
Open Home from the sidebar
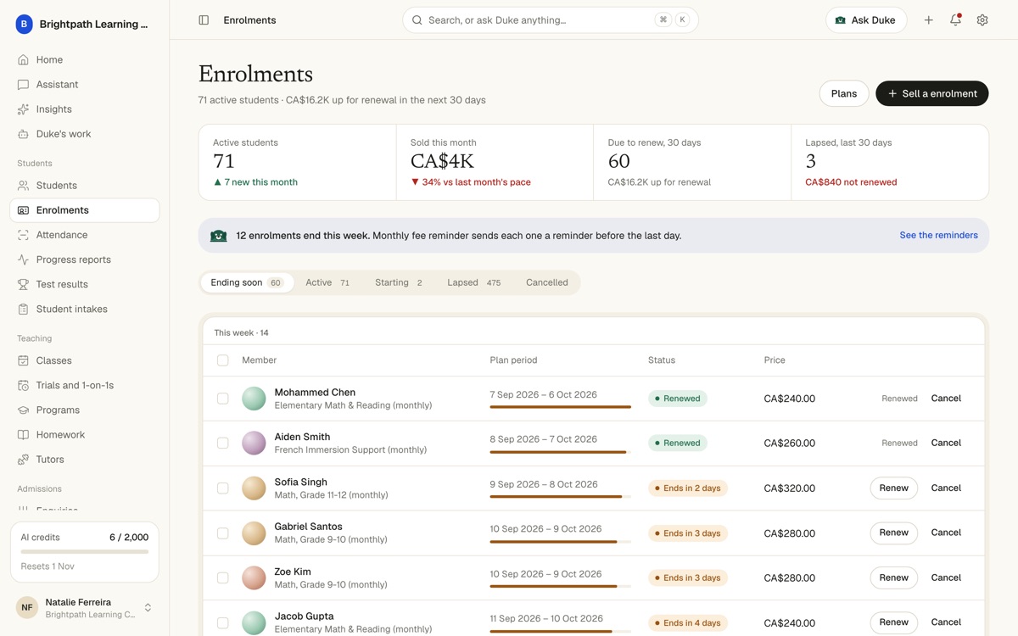tap(84, 60)
